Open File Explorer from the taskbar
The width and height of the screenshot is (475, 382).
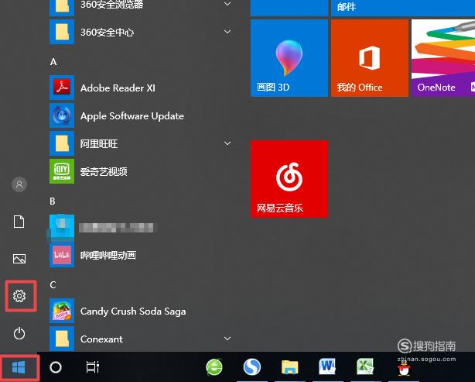pos(290,367)
